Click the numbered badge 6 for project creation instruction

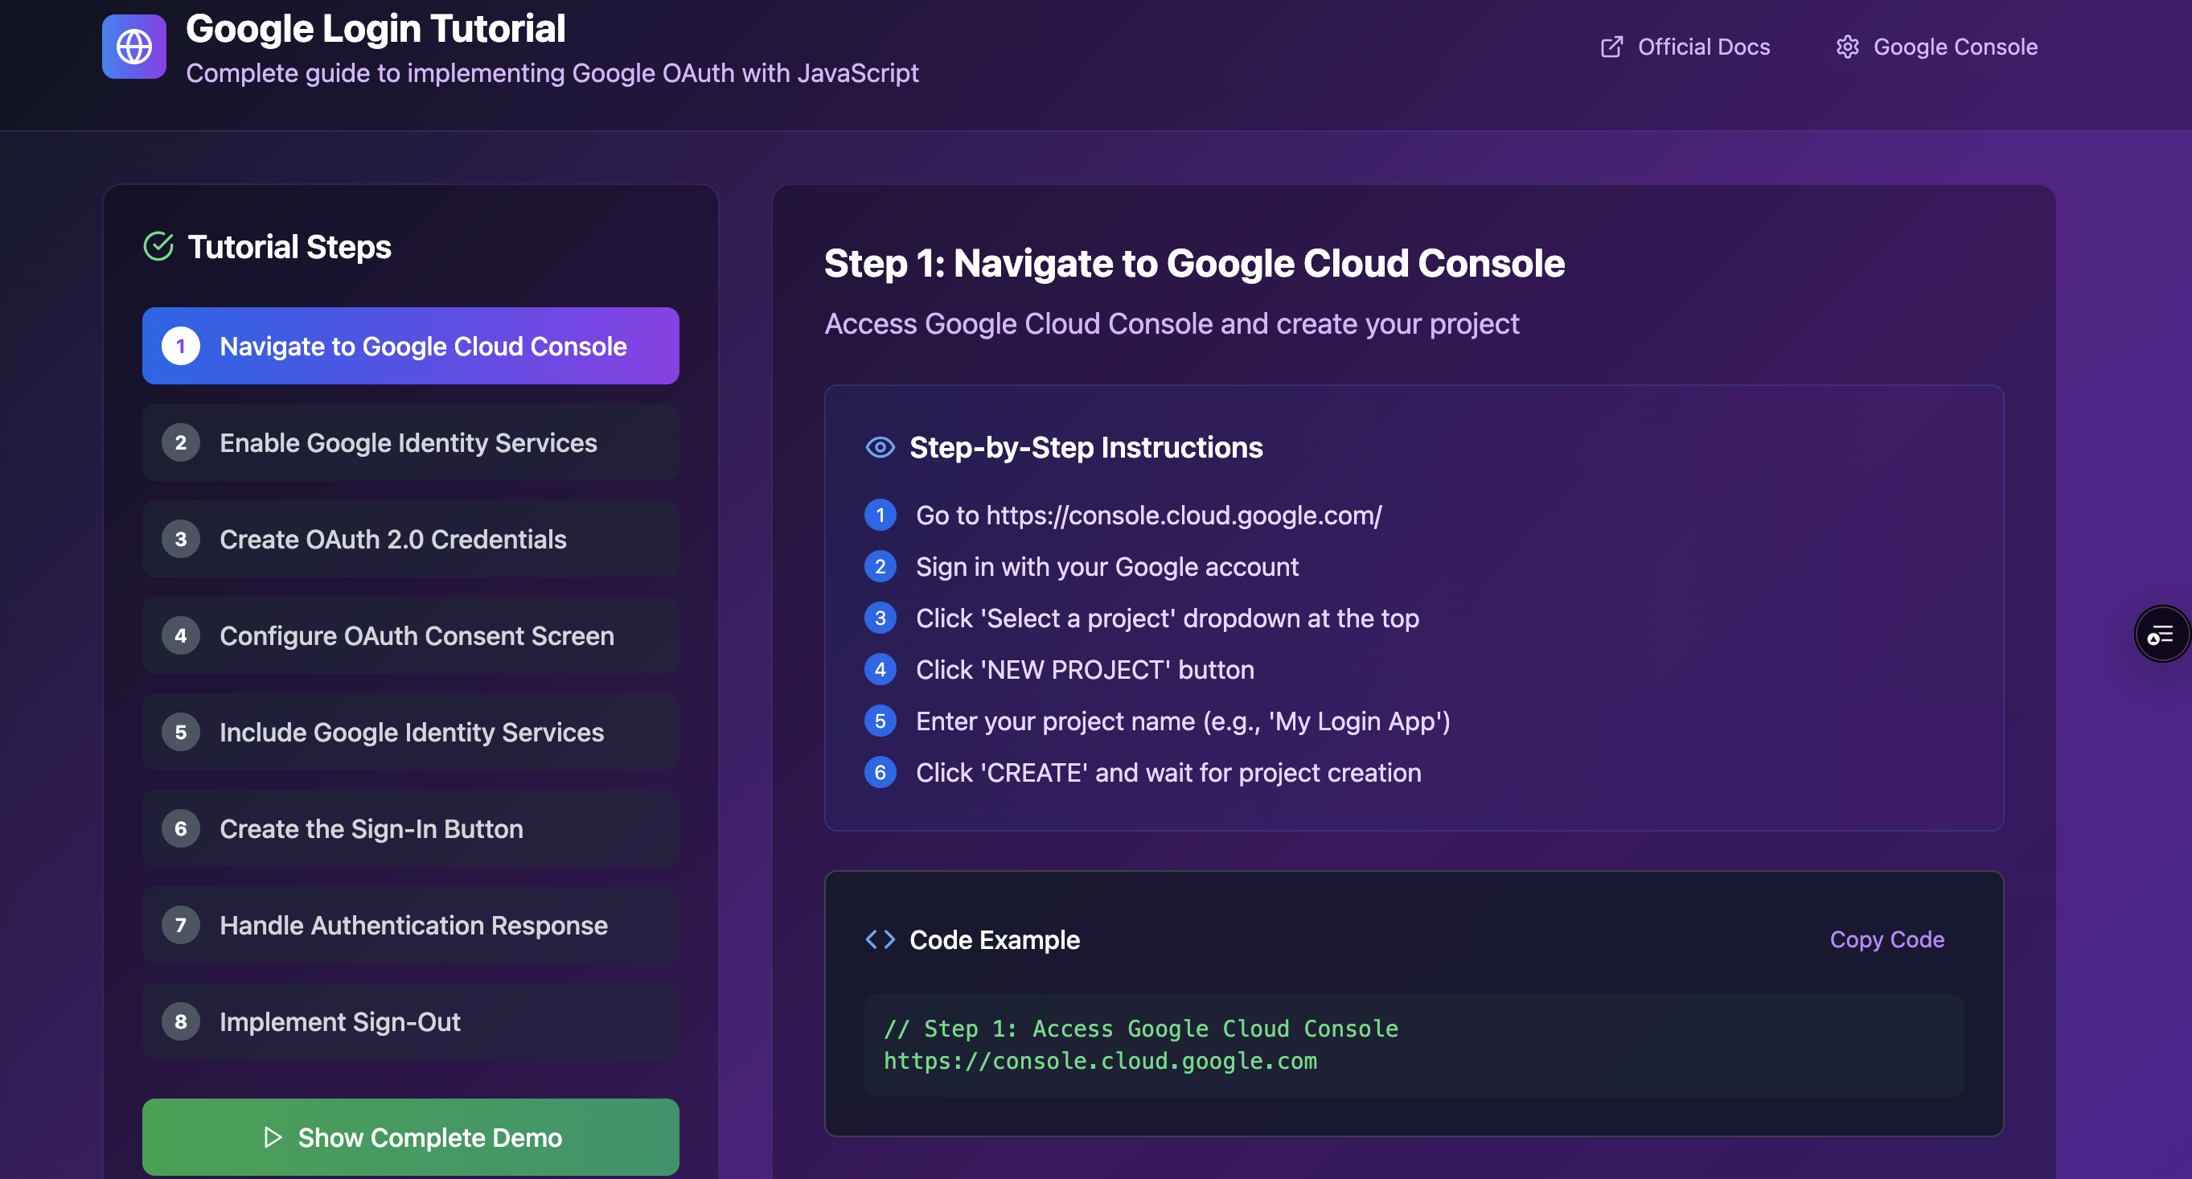click(880, 772)
